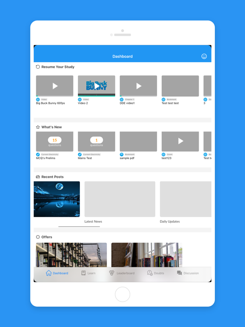The height and width of the screenshot is (327, 245).
Task: Click the Mains Test title text
Action: 85,158
